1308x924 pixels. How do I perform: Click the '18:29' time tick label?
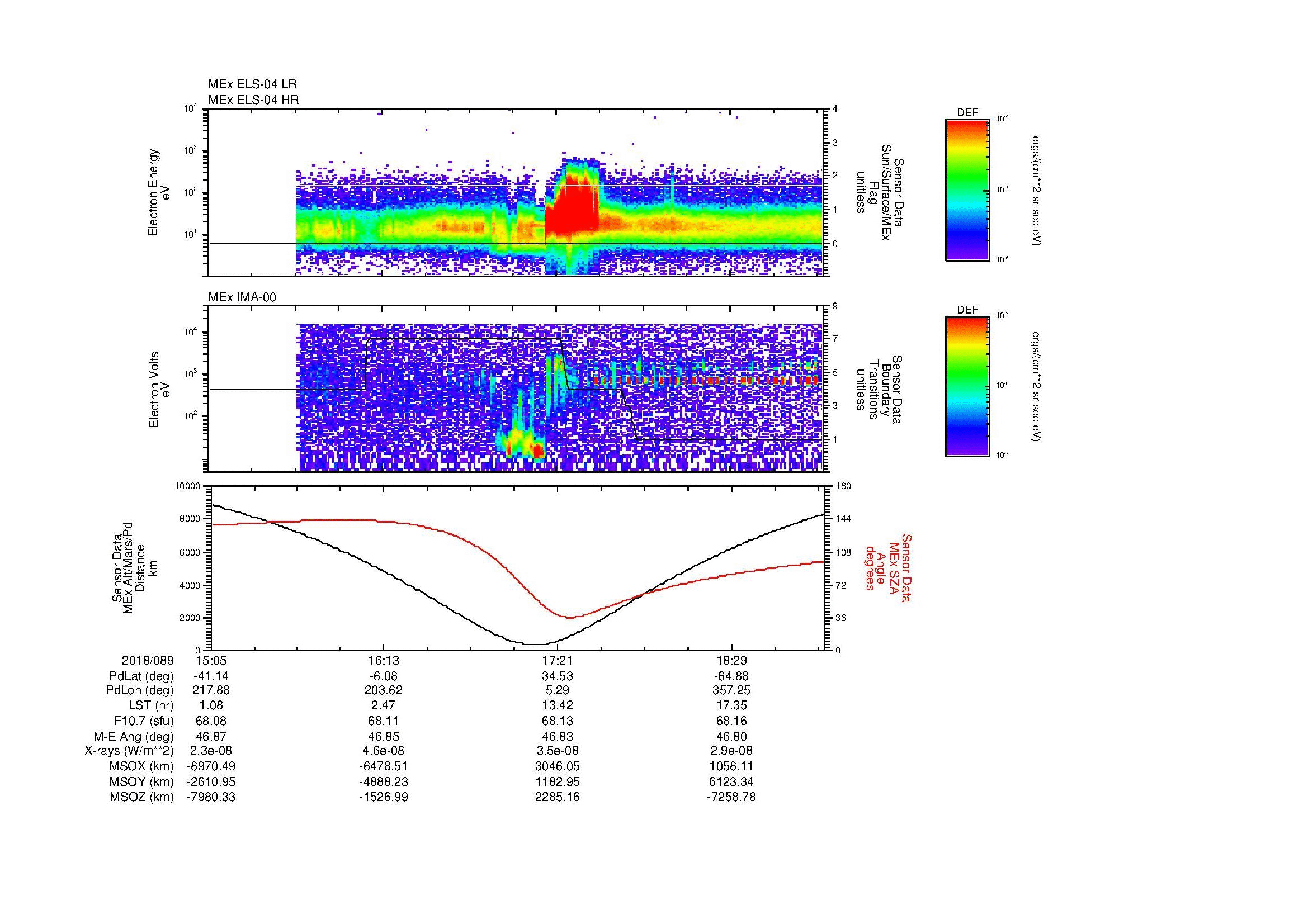pos(731,661)
